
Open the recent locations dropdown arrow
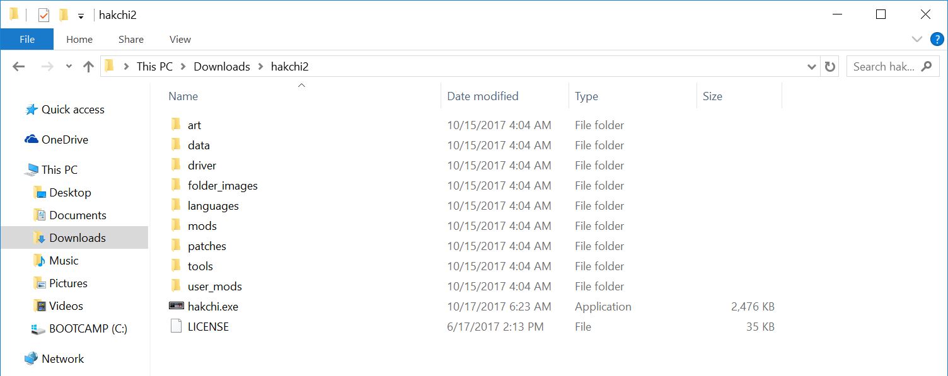69,66
